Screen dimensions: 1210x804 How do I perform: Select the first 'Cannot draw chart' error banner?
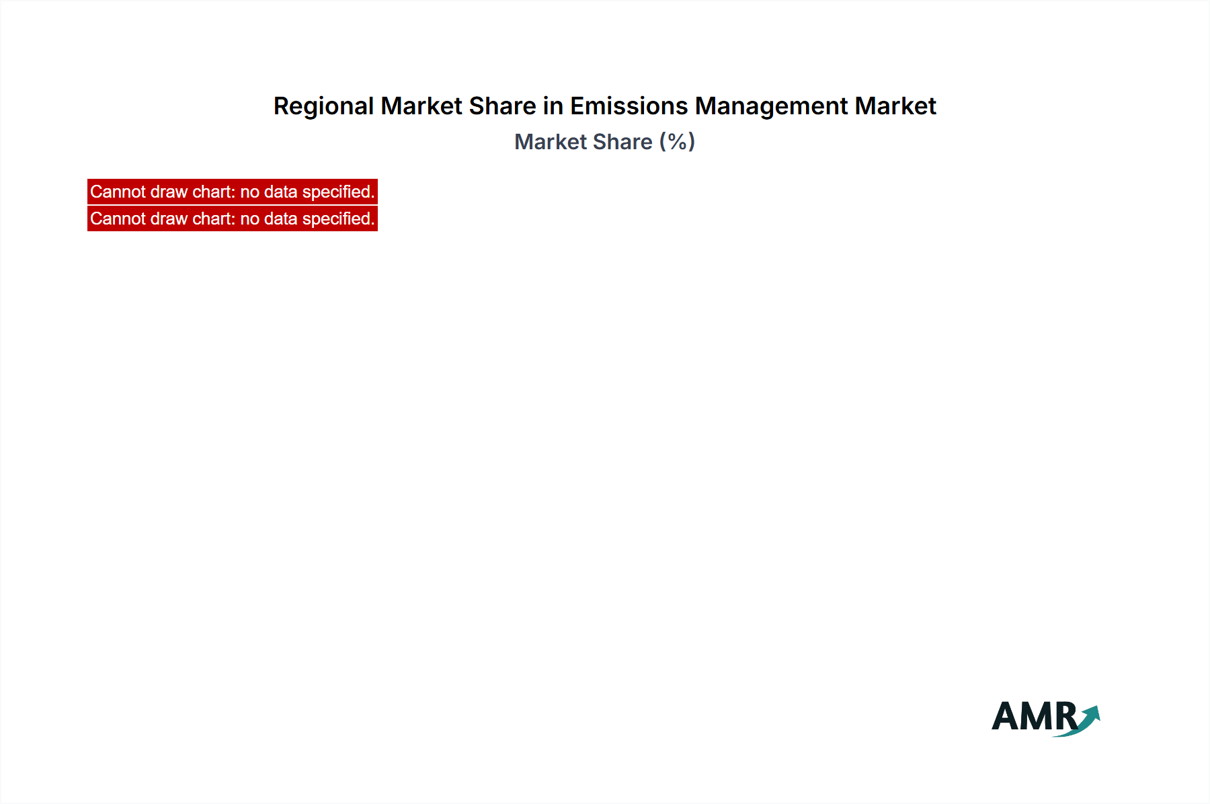point(232,192)
